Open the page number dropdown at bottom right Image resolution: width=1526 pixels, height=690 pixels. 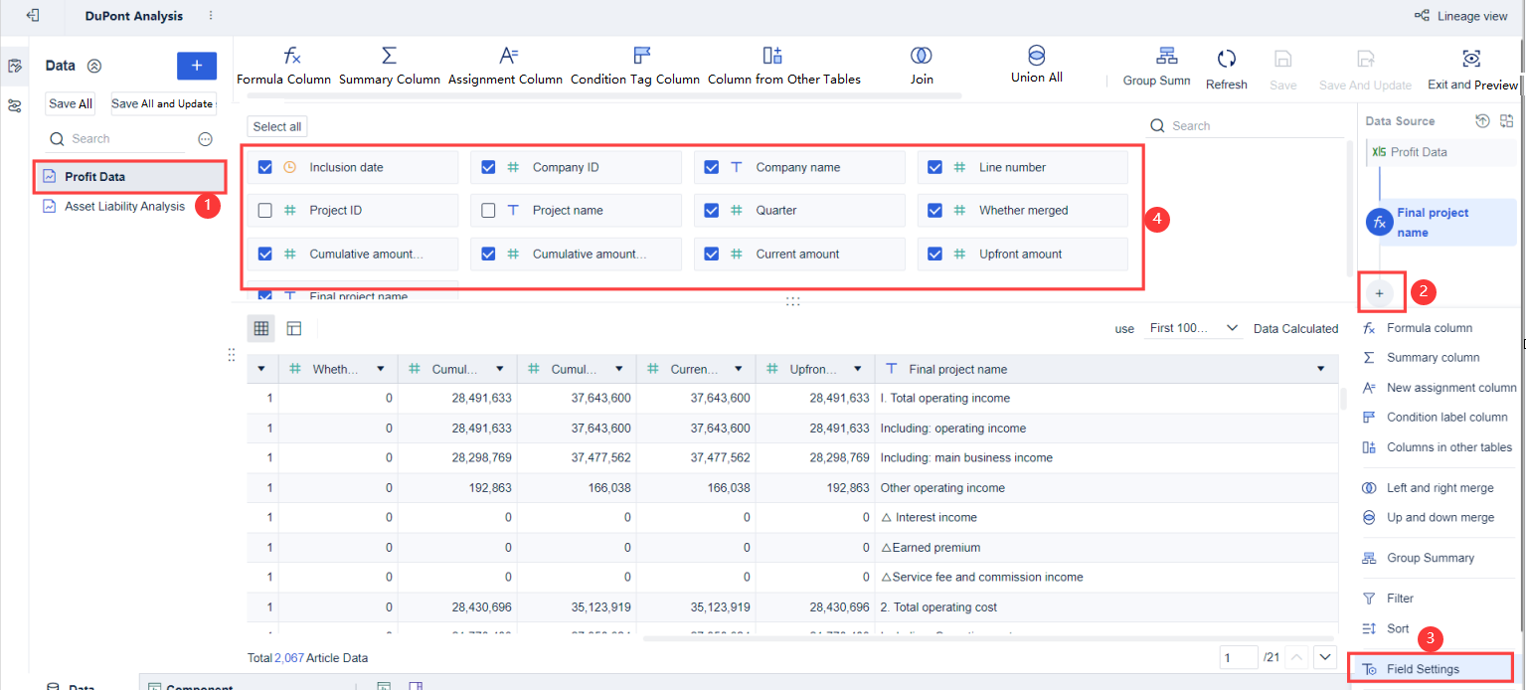pos(1325,657)
